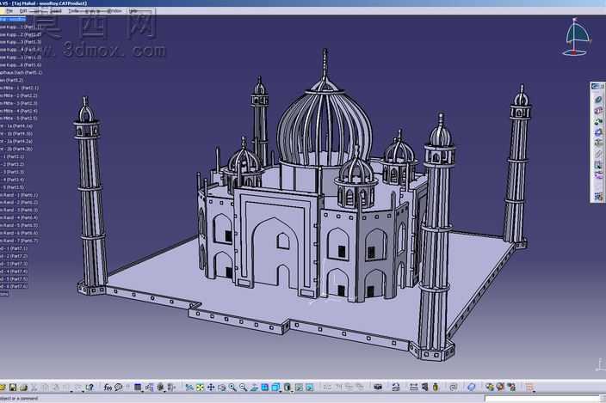Click the Print icon in bottom toolbar
The height and width of the screenshot is (403, 606).
(23, 388)
